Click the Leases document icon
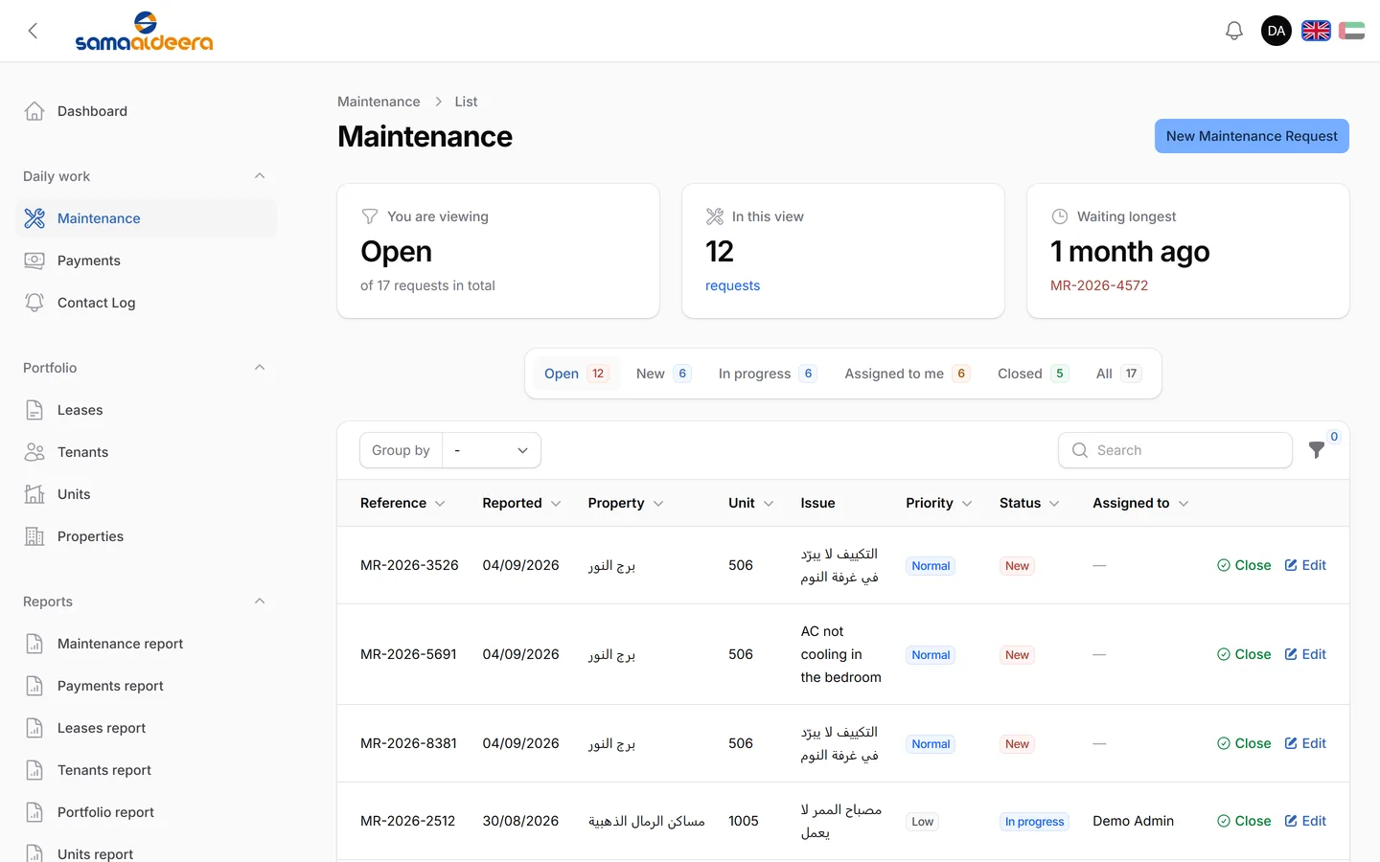This screenshot has width=1380, height=862. pyautogui.click(x=34, y=410)
